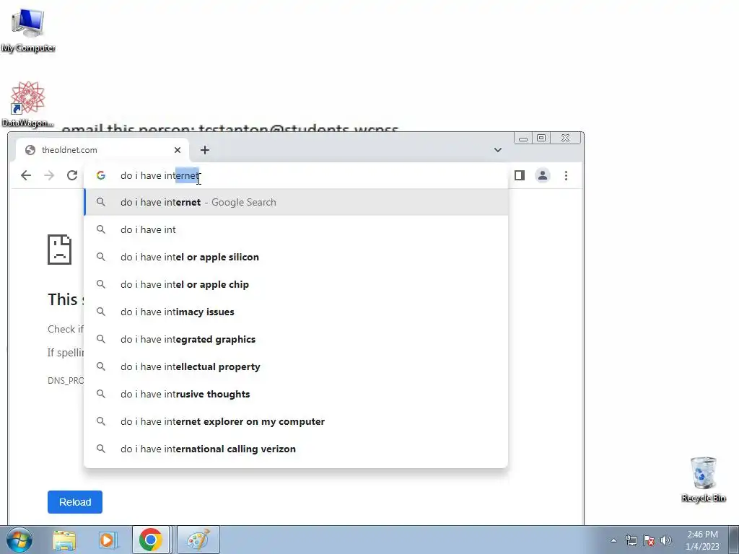
Task: Click search icon beside 'do i have int'
Action: pos(101,229)
